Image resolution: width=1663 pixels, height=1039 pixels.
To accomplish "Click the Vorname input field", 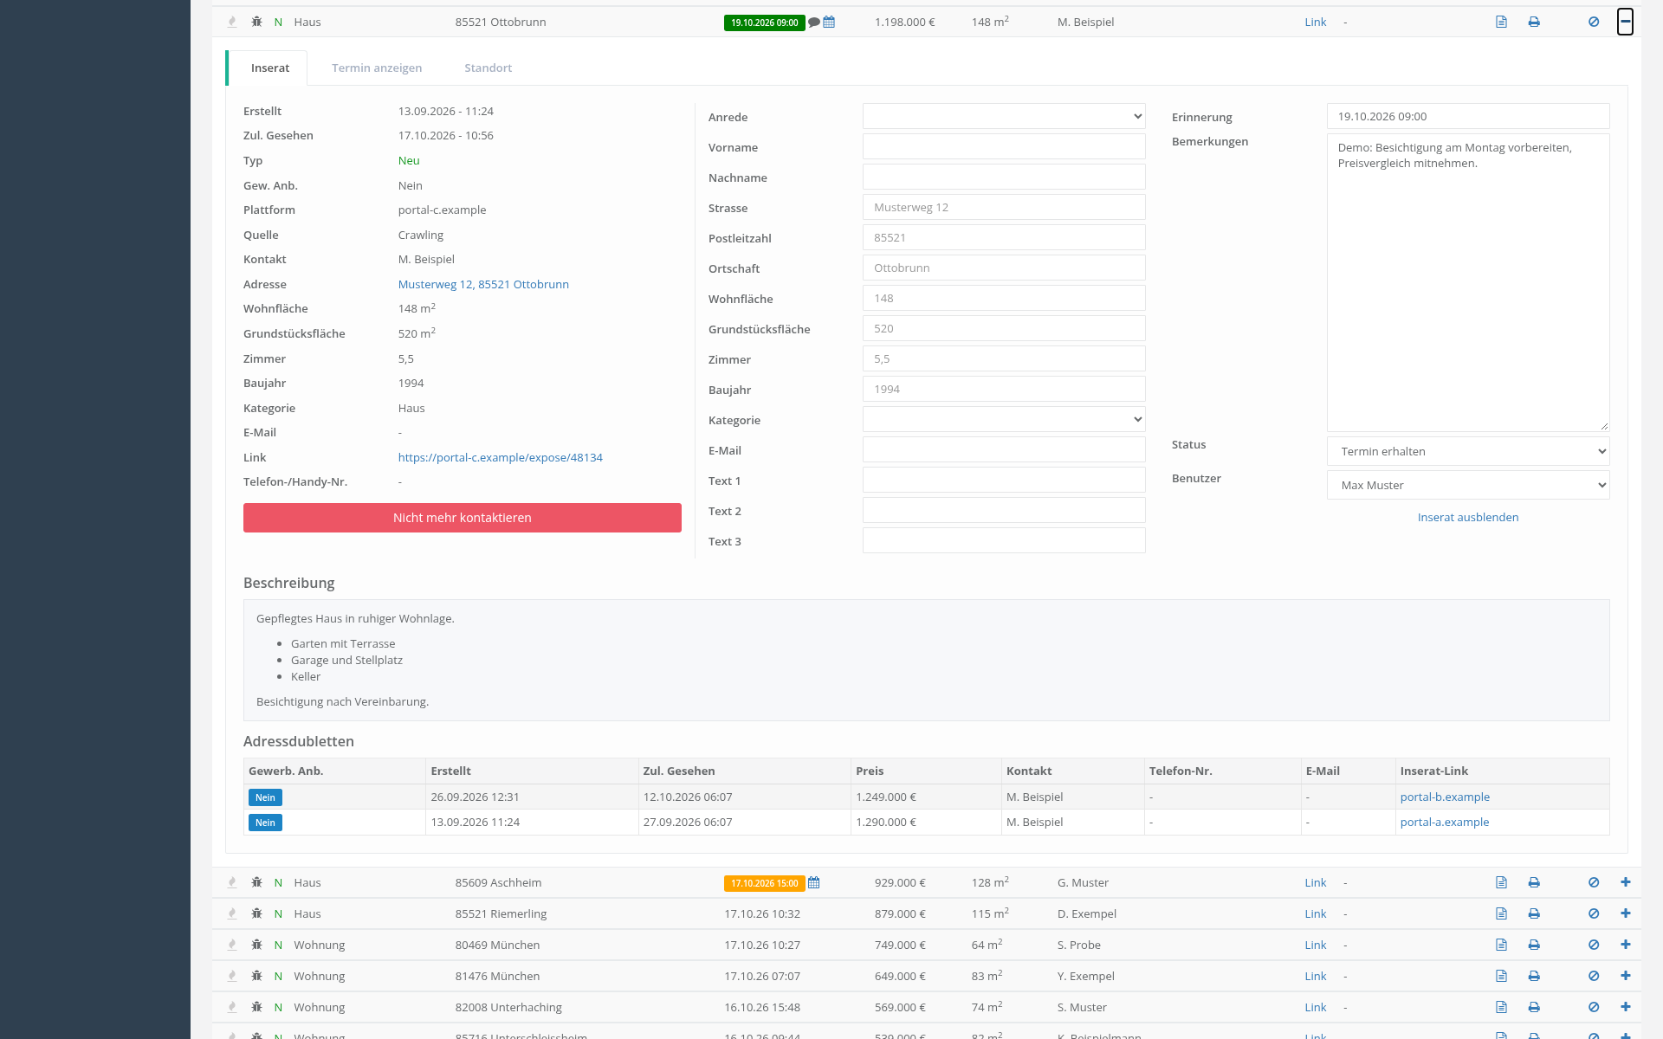I will coord(1004,146).
